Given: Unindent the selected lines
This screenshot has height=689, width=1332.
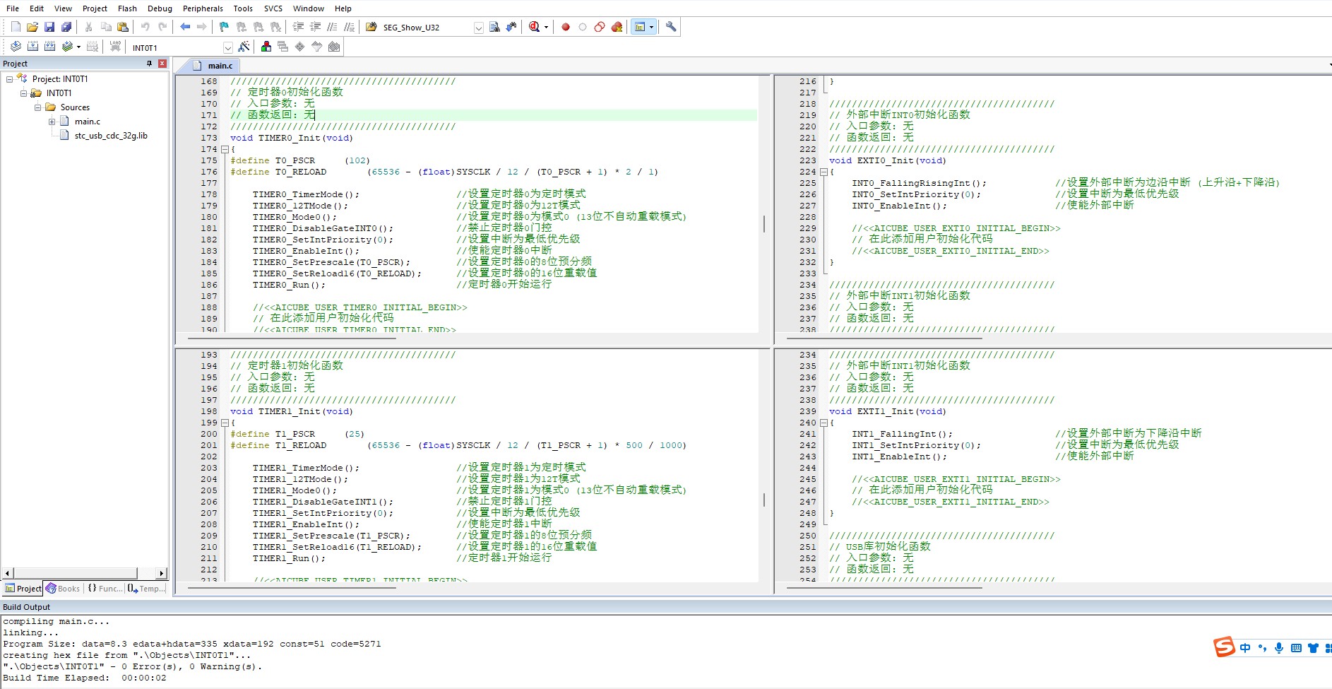Looking at the screenshot, I should click(315, 27).
